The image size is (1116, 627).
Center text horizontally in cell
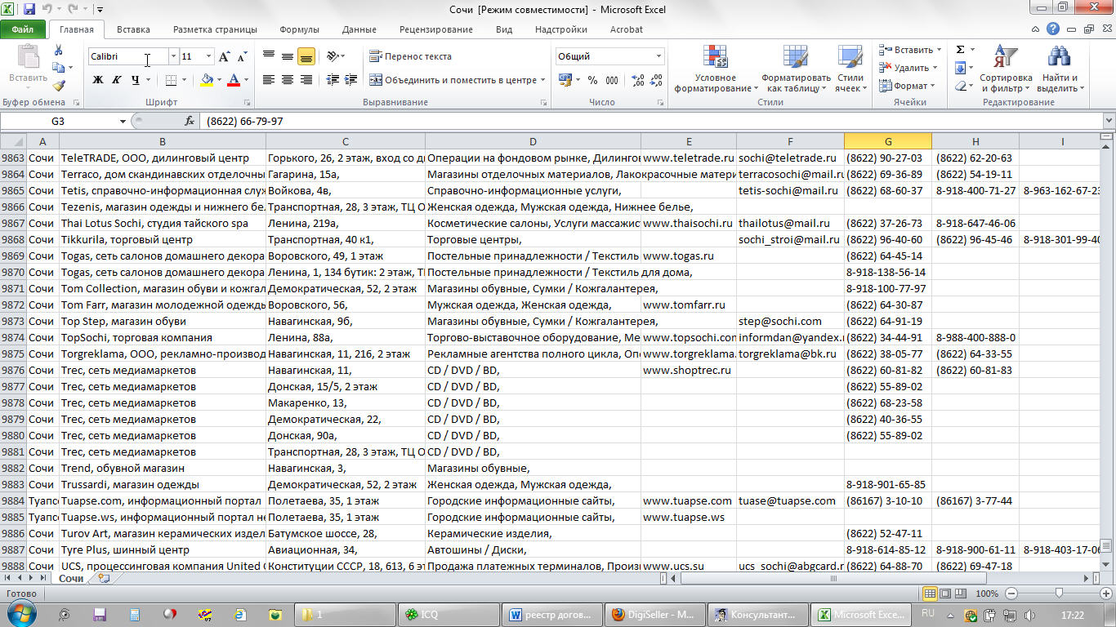(x=288, y=80)
